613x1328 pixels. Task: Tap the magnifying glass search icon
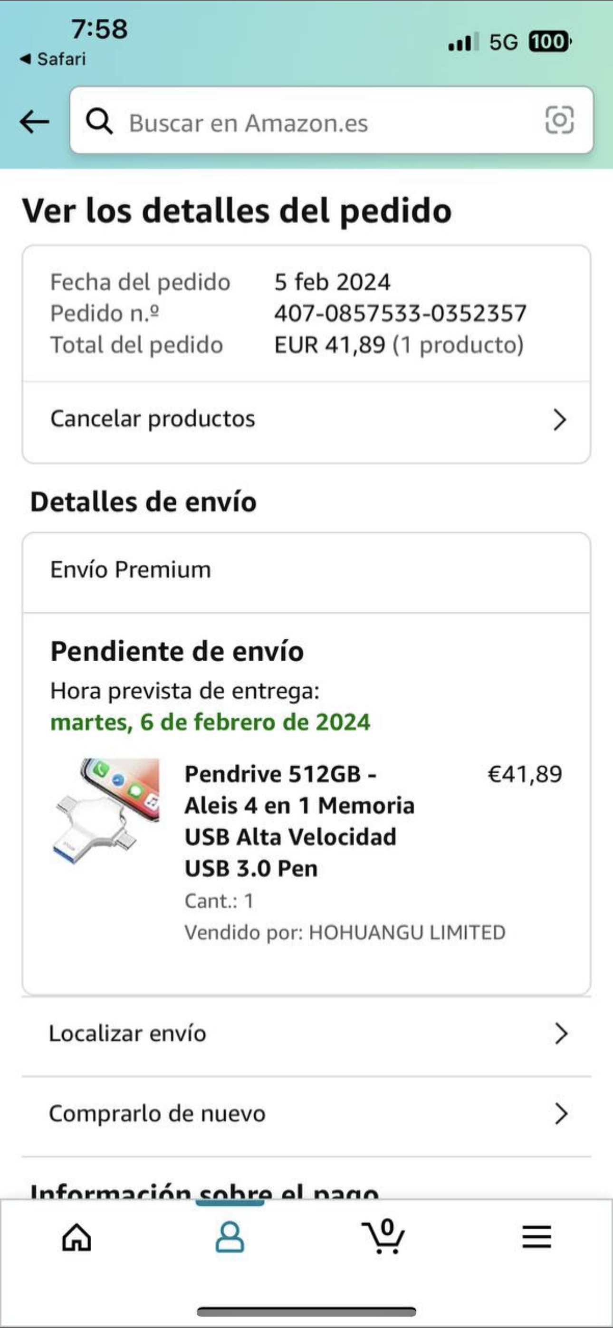click(x=99, y=121)
